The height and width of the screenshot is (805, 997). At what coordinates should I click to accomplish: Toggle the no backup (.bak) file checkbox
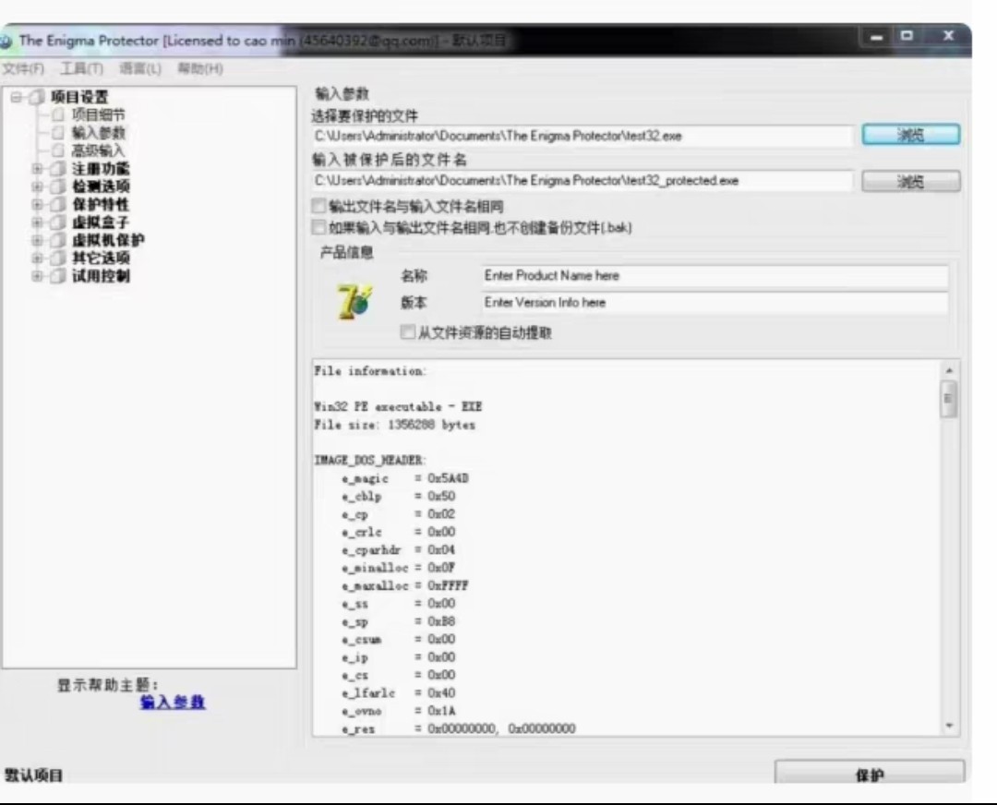[319, 227]
